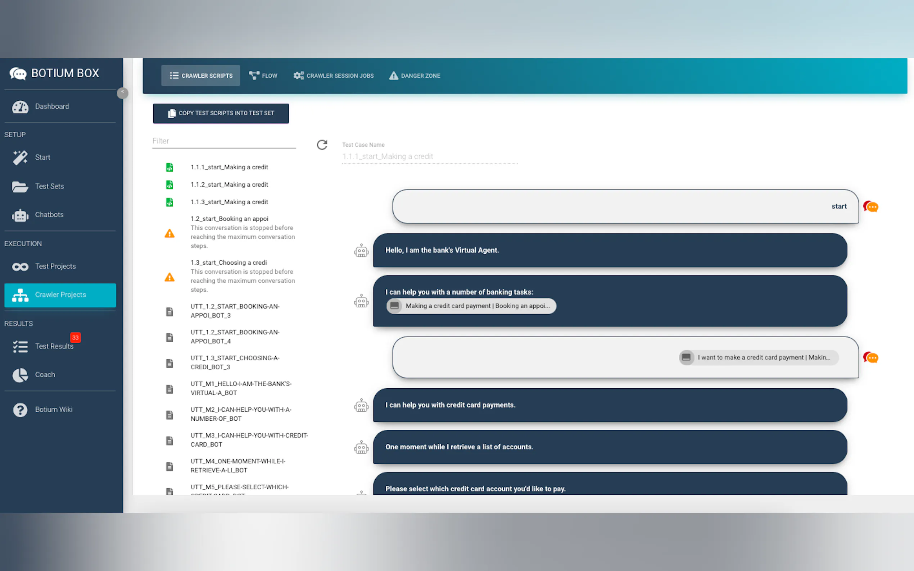Viewport: 914px width, 571px height.
Task: Select UTT_M1_HELLO-I-AM-THE-BANK'S-VIRTUAL-A_BOT utterance file
Action: (x=241, y=388)
